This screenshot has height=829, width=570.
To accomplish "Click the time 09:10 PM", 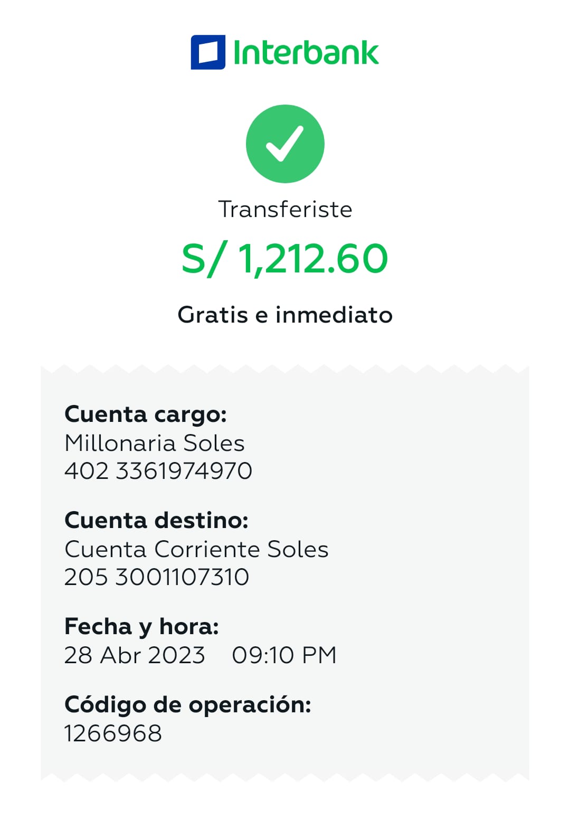I will pos(284,655).
